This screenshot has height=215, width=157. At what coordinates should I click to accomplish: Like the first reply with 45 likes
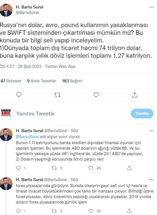tap(91, 168)
